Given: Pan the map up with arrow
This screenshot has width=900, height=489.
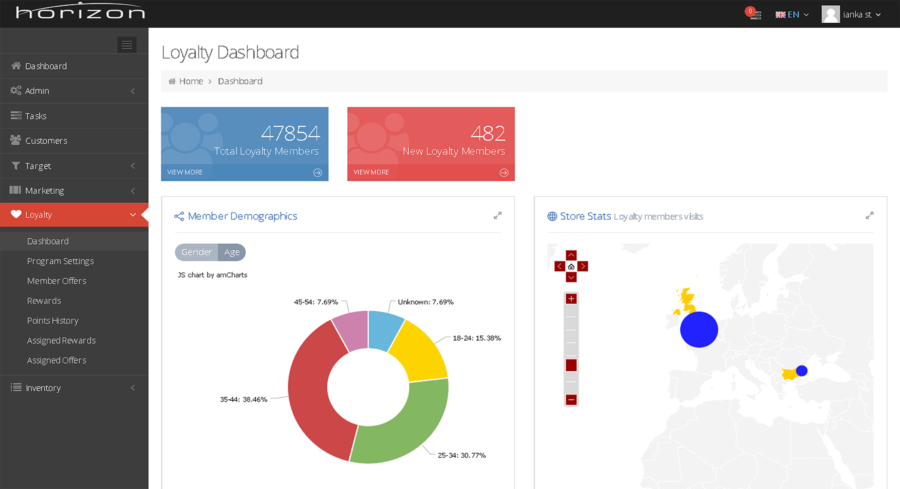Looking at the screenshot, I should (571, 256).
